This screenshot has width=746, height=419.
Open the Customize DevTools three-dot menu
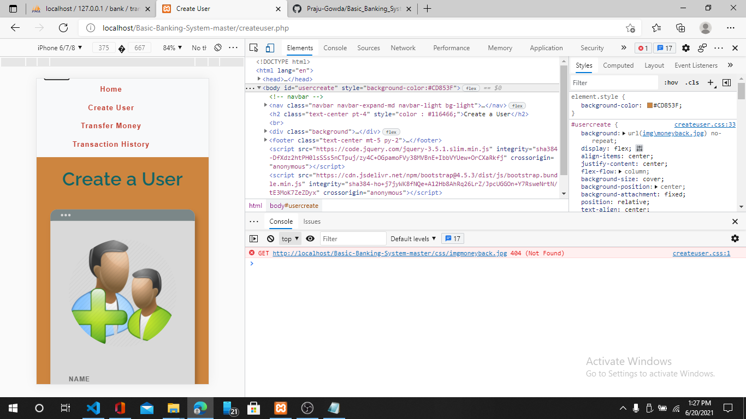click(719, 48)
